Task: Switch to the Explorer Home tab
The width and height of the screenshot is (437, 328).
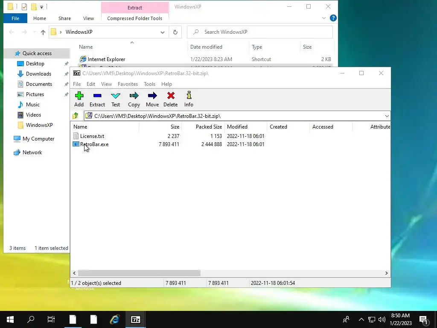Action: coord(40,18)
